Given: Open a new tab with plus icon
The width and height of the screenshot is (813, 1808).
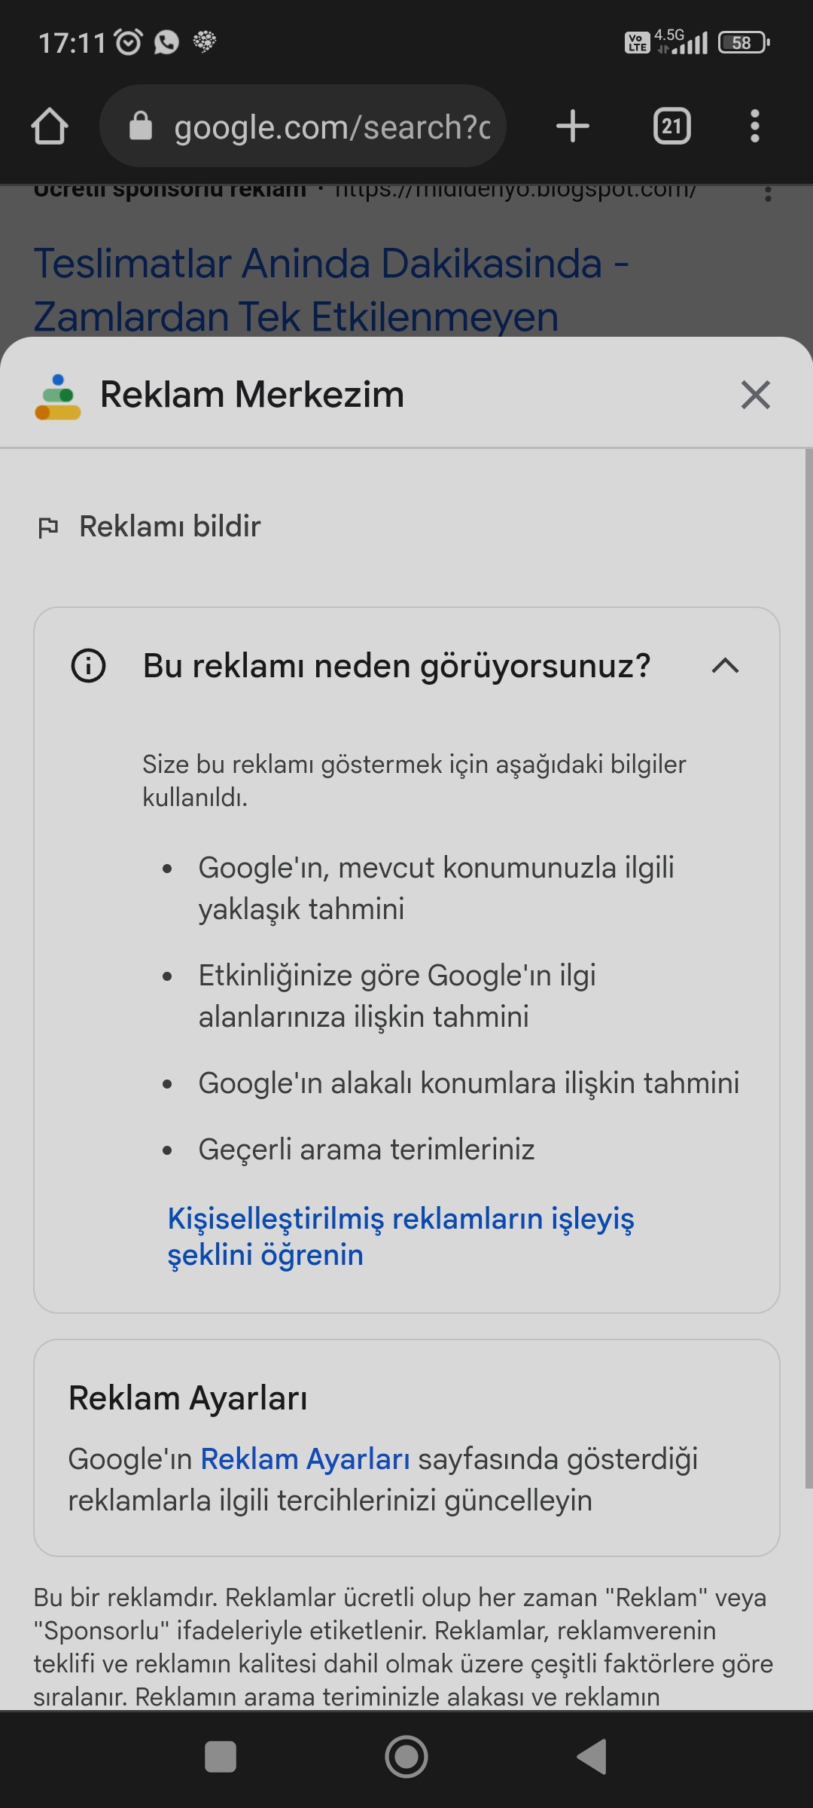Looking at the screenshot, I should point(573,126).
